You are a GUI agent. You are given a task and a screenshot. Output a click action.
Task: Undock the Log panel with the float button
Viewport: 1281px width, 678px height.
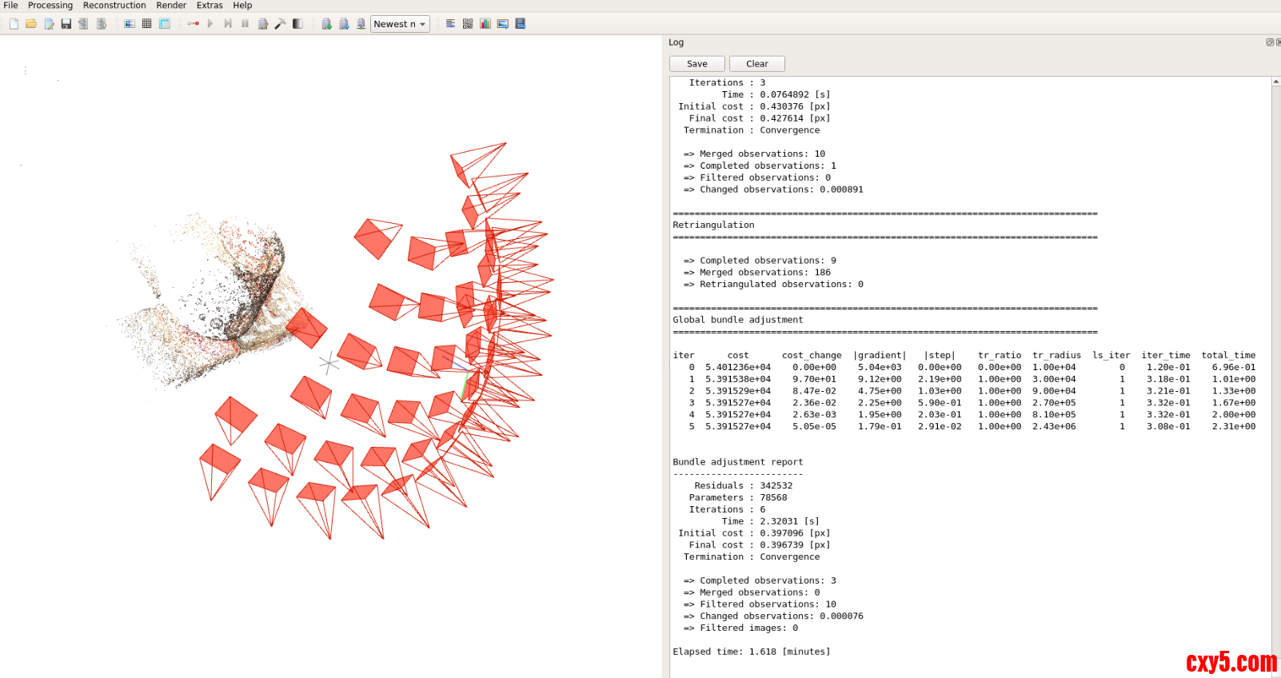tap(1270, 42)
